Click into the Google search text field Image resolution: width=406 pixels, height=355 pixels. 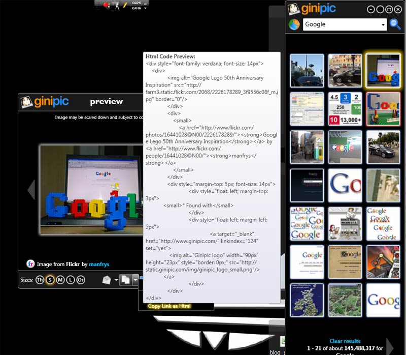tap(342, 24)
